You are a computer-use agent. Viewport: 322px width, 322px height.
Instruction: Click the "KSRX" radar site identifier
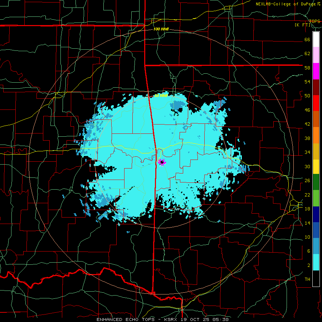pos(171,319)
